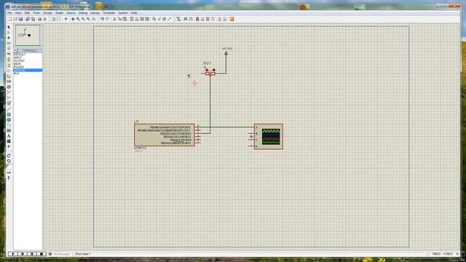
Task: Click the Pause simulation button
Action: [x=32, y=254]
